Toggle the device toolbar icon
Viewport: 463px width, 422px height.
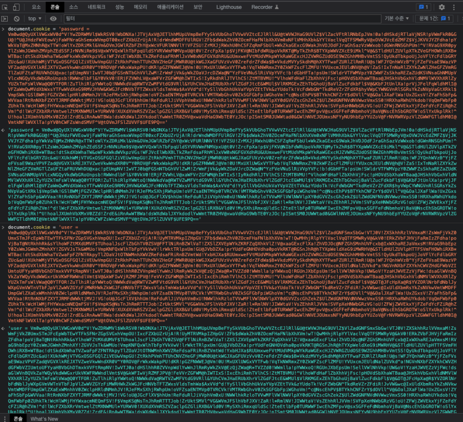point(16,7)
